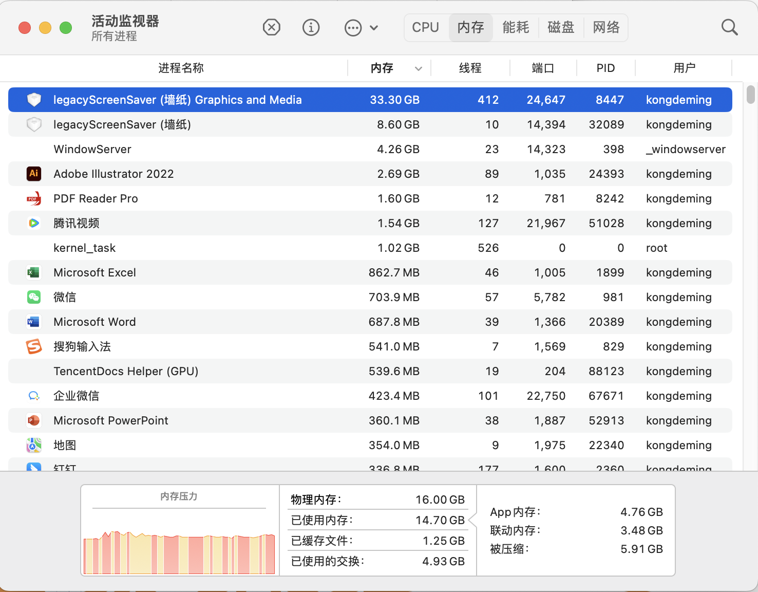Sort by PID column header

click(605, 68)
